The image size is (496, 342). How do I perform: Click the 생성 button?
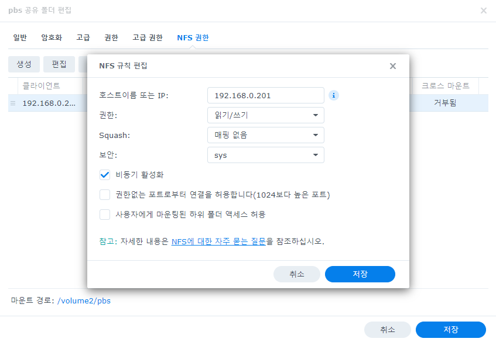click(x=24, y=64)
